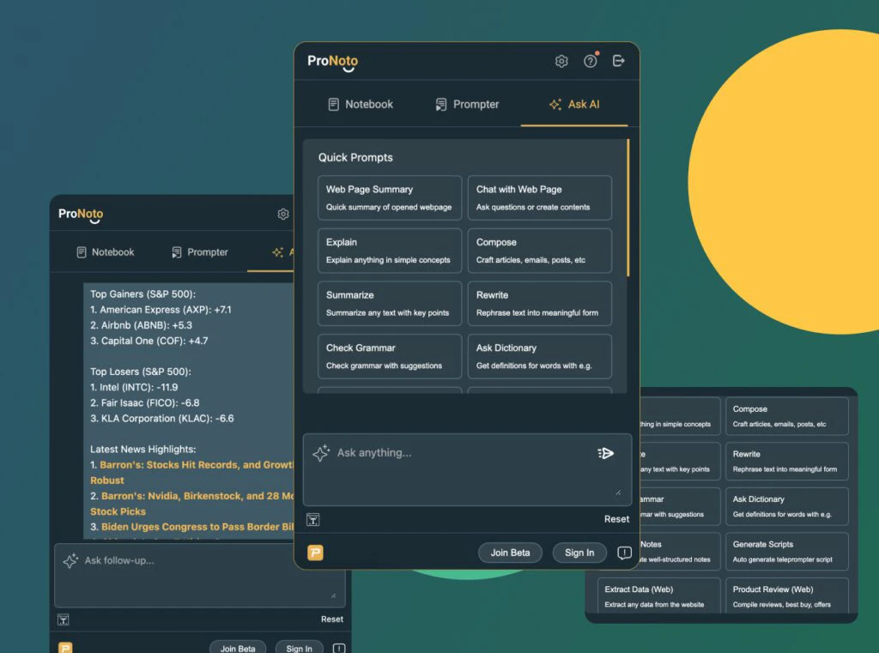Click the text icon left of center Reset

point(313,519)
